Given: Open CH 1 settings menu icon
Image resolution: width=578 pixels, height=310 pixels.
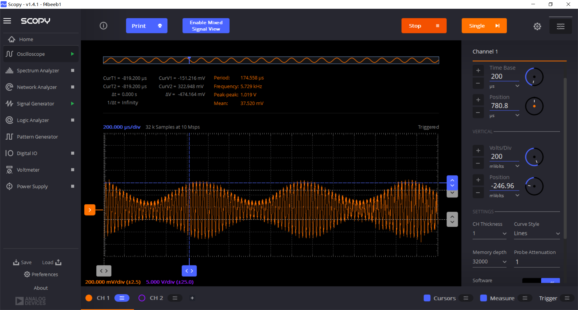Looking at the screenshot, I should 122,298.
